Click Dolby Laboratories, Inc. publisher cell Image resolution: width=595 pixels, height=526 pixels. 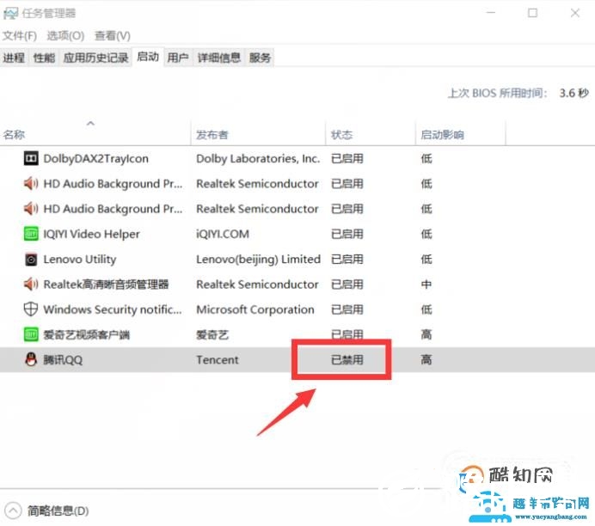click(258, 158)
